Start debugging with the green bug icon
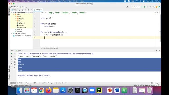 tap(145, 7)
